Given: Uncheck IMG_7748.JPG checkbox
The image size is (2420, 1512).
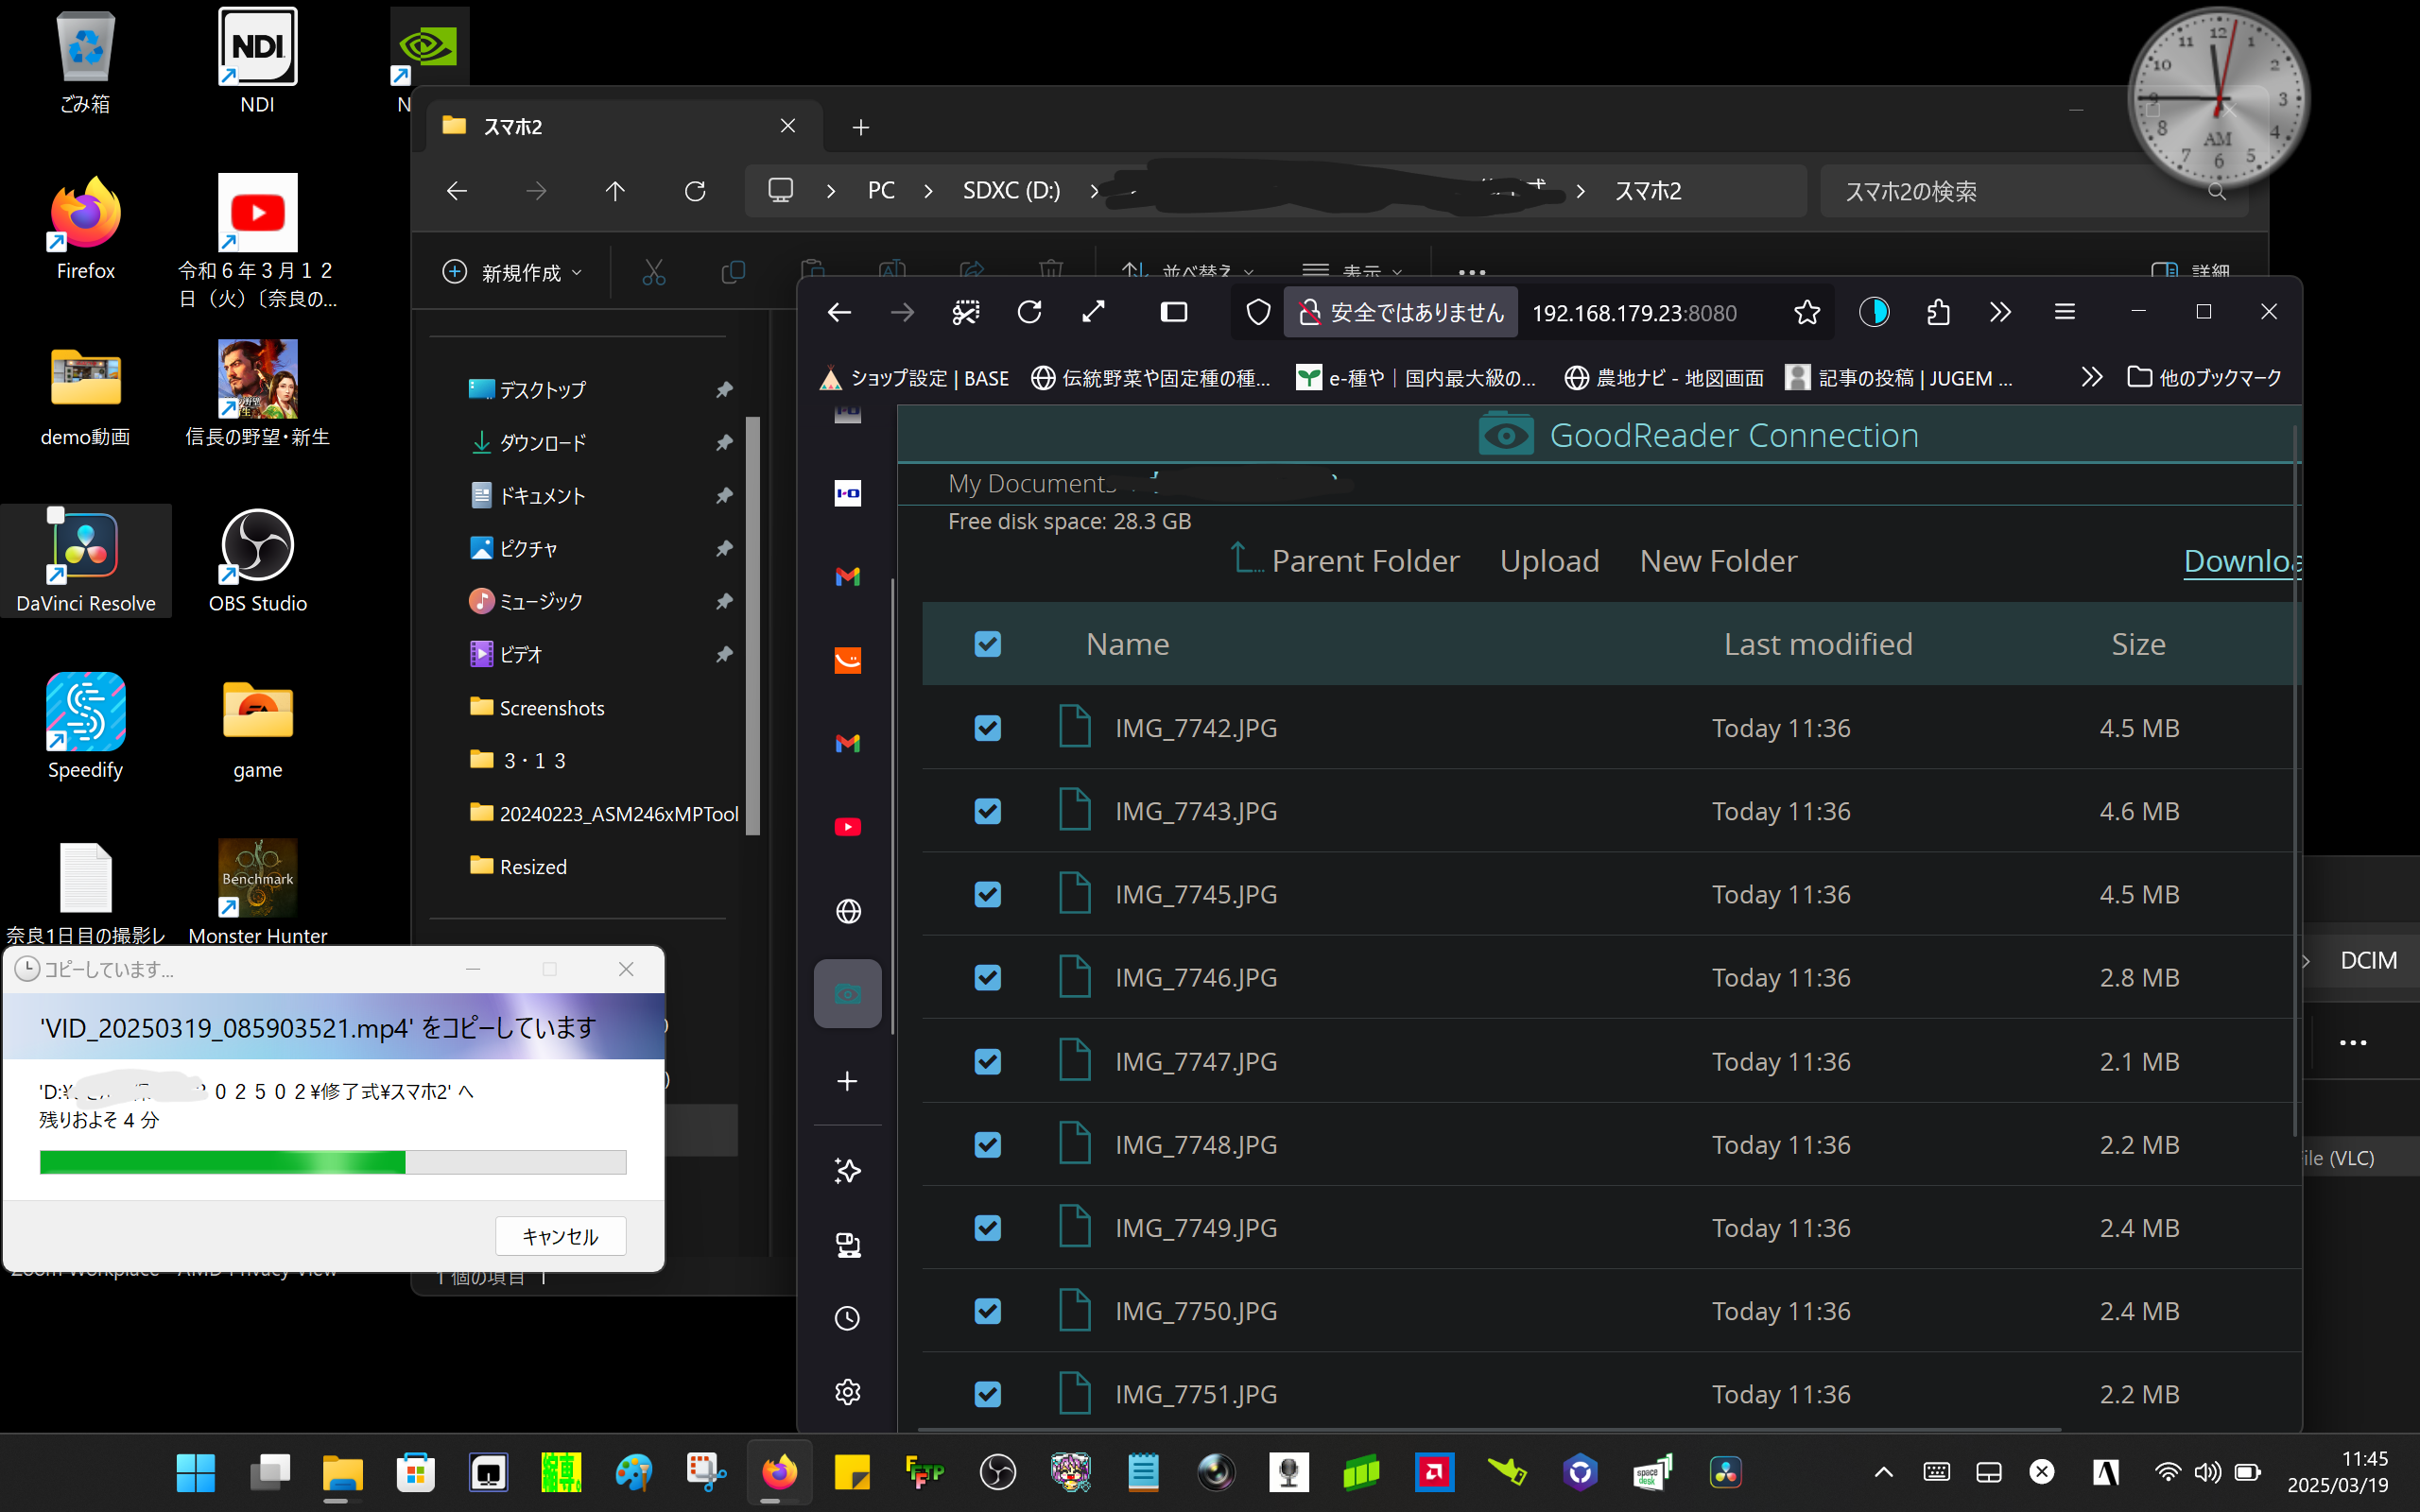Looking at the screenshot, I should tap(987, 1144).
